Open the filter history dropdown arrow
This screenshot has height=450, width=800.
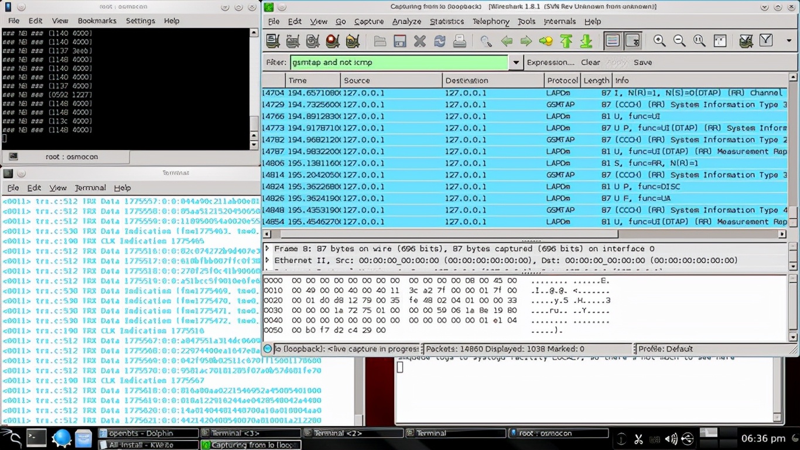pos(516,63)
